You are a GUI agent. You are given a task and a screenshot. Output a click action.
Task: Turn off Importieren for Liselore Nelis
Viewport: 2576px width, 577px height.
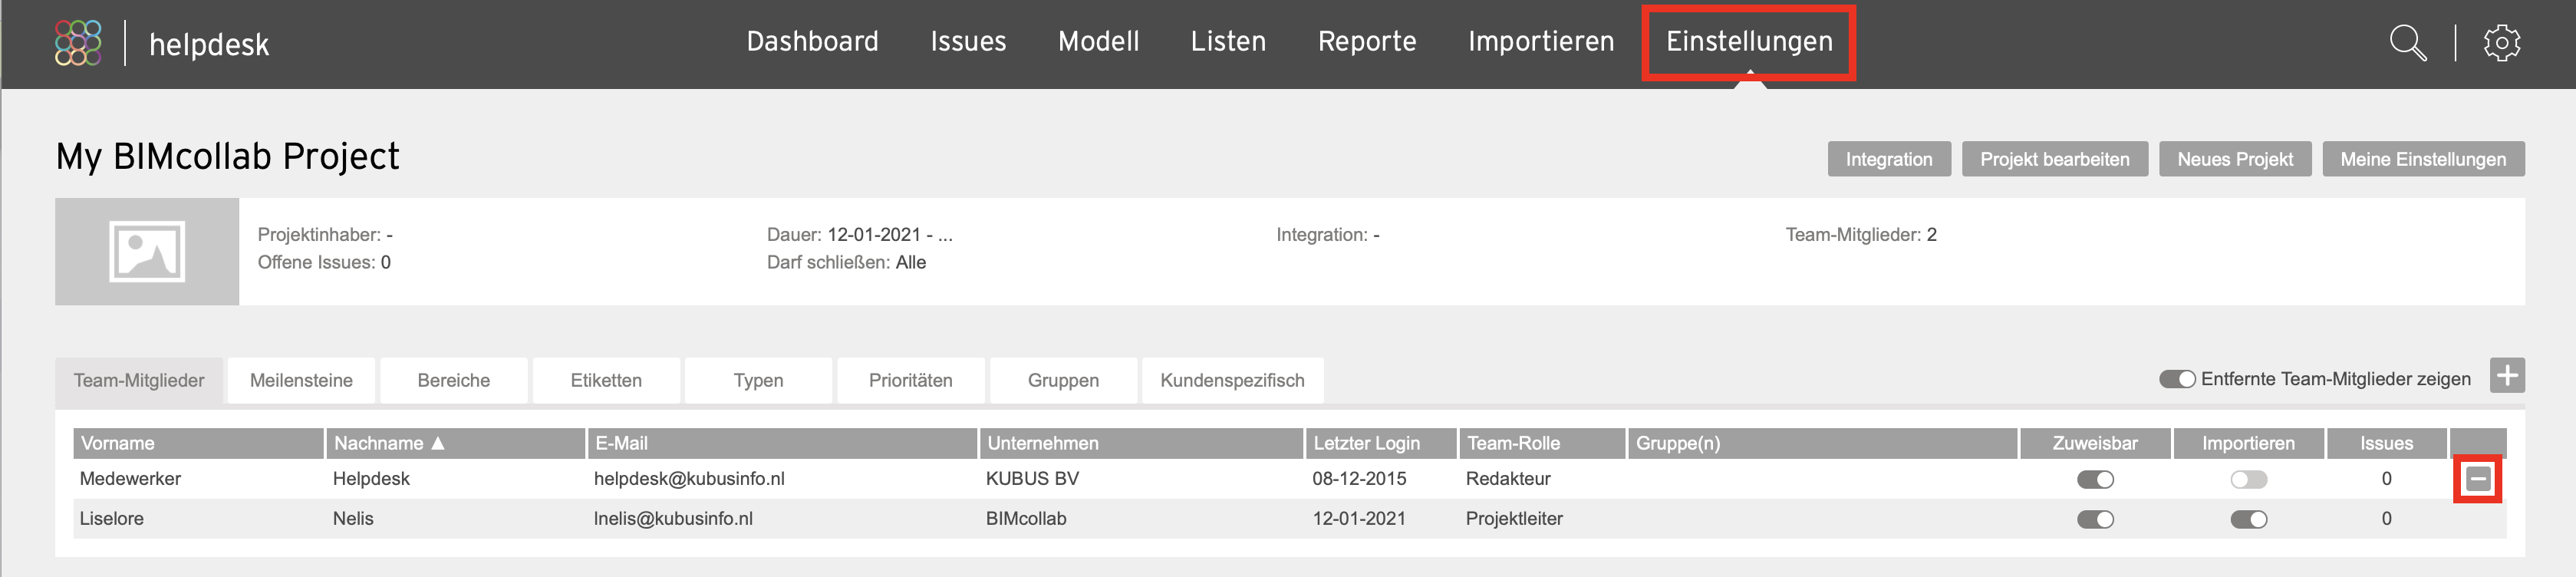click(x=2248, y=519)
